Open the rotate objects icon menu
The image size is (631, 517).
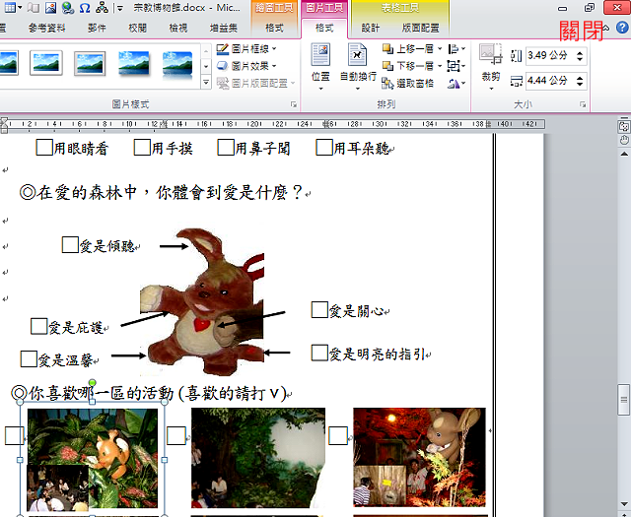click(x=456, y=84)
